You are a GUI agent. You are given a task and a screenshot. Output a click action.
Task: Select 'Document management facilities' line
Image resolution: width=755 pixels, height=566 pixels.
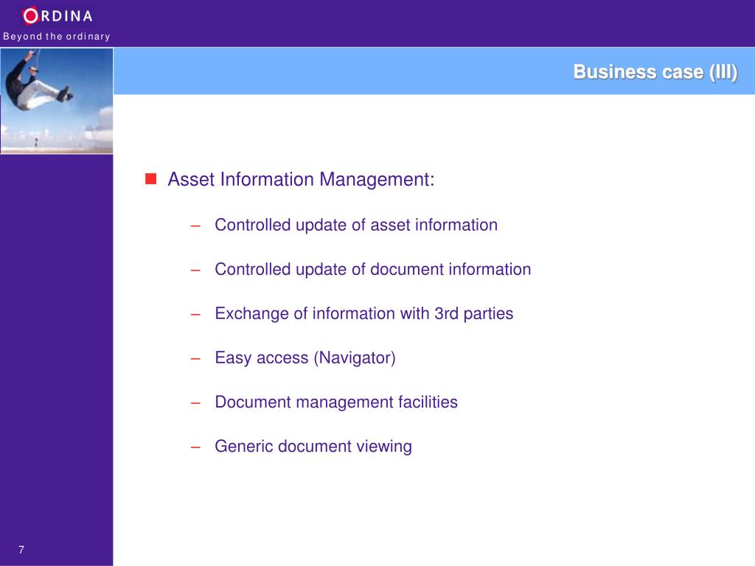point(336,402)
